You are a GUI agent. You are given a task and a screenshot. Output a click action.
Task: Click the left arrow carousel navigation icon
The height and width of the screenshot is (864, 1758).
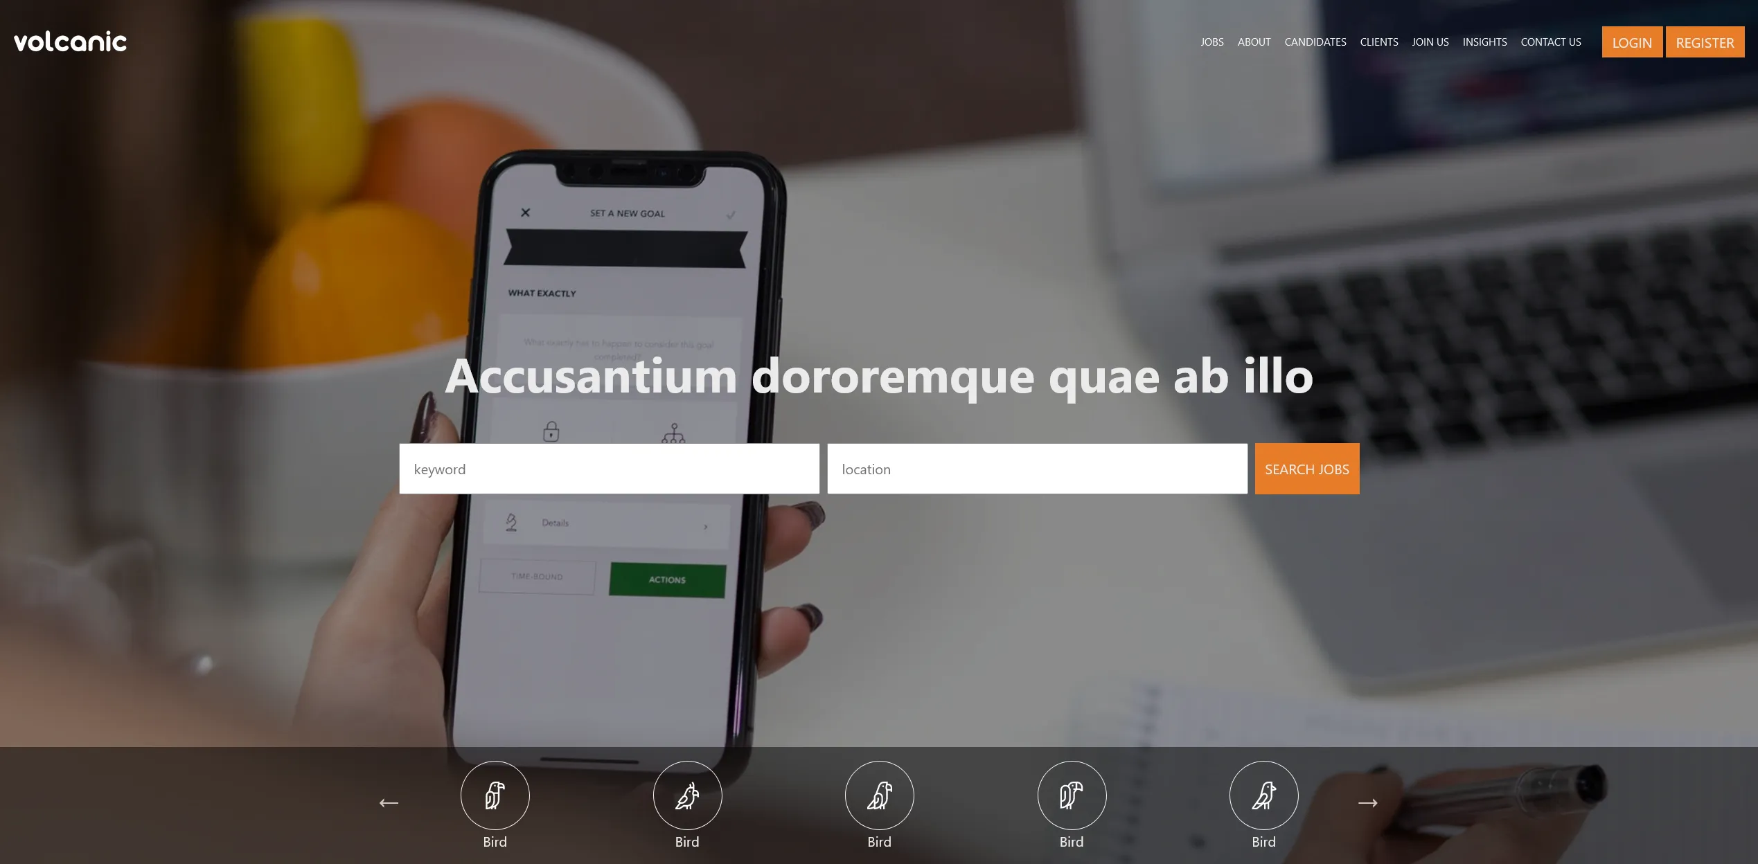point(390,802)
